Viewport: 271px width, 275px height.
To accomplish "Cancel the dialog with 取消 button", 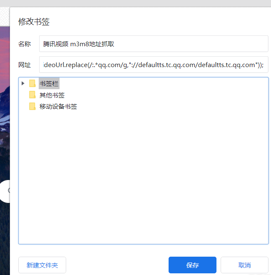I will 244,265.
